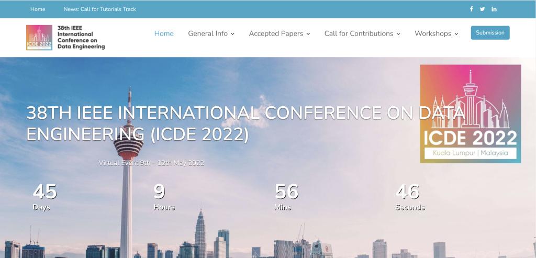Open News: Call for Tutorials Track link
536x258 pixels.
pyautogui.click(x=100, y=9)
